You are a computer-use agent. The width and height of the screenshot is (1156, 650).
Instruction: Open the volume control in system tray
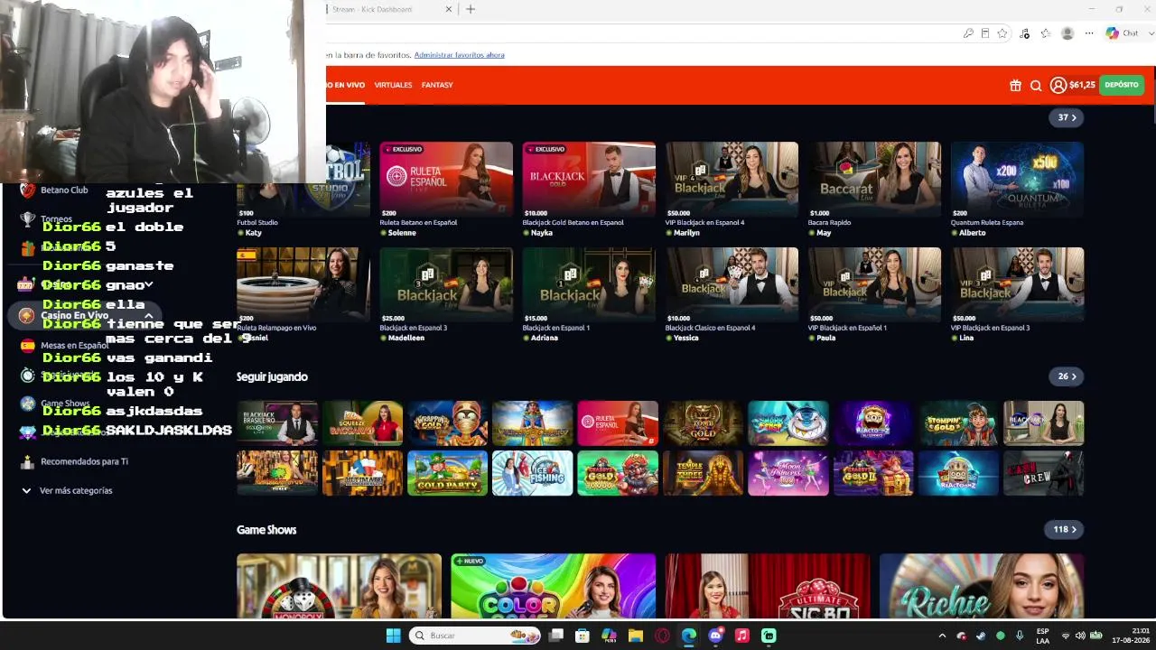pyautogui.click(x=1080, y=636)
